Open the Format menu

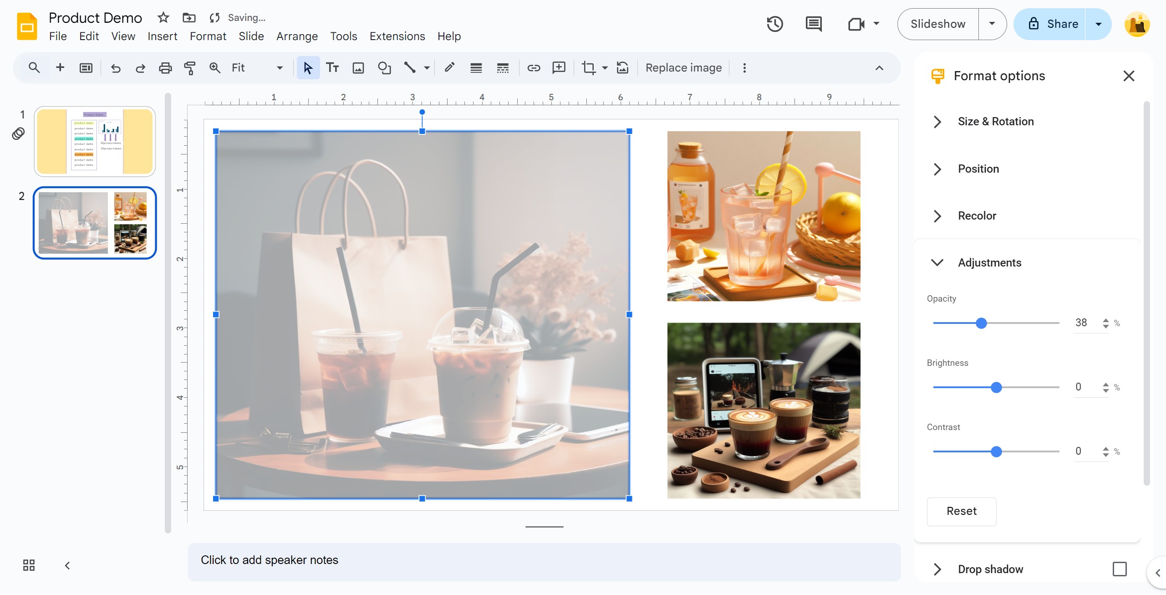208,36
